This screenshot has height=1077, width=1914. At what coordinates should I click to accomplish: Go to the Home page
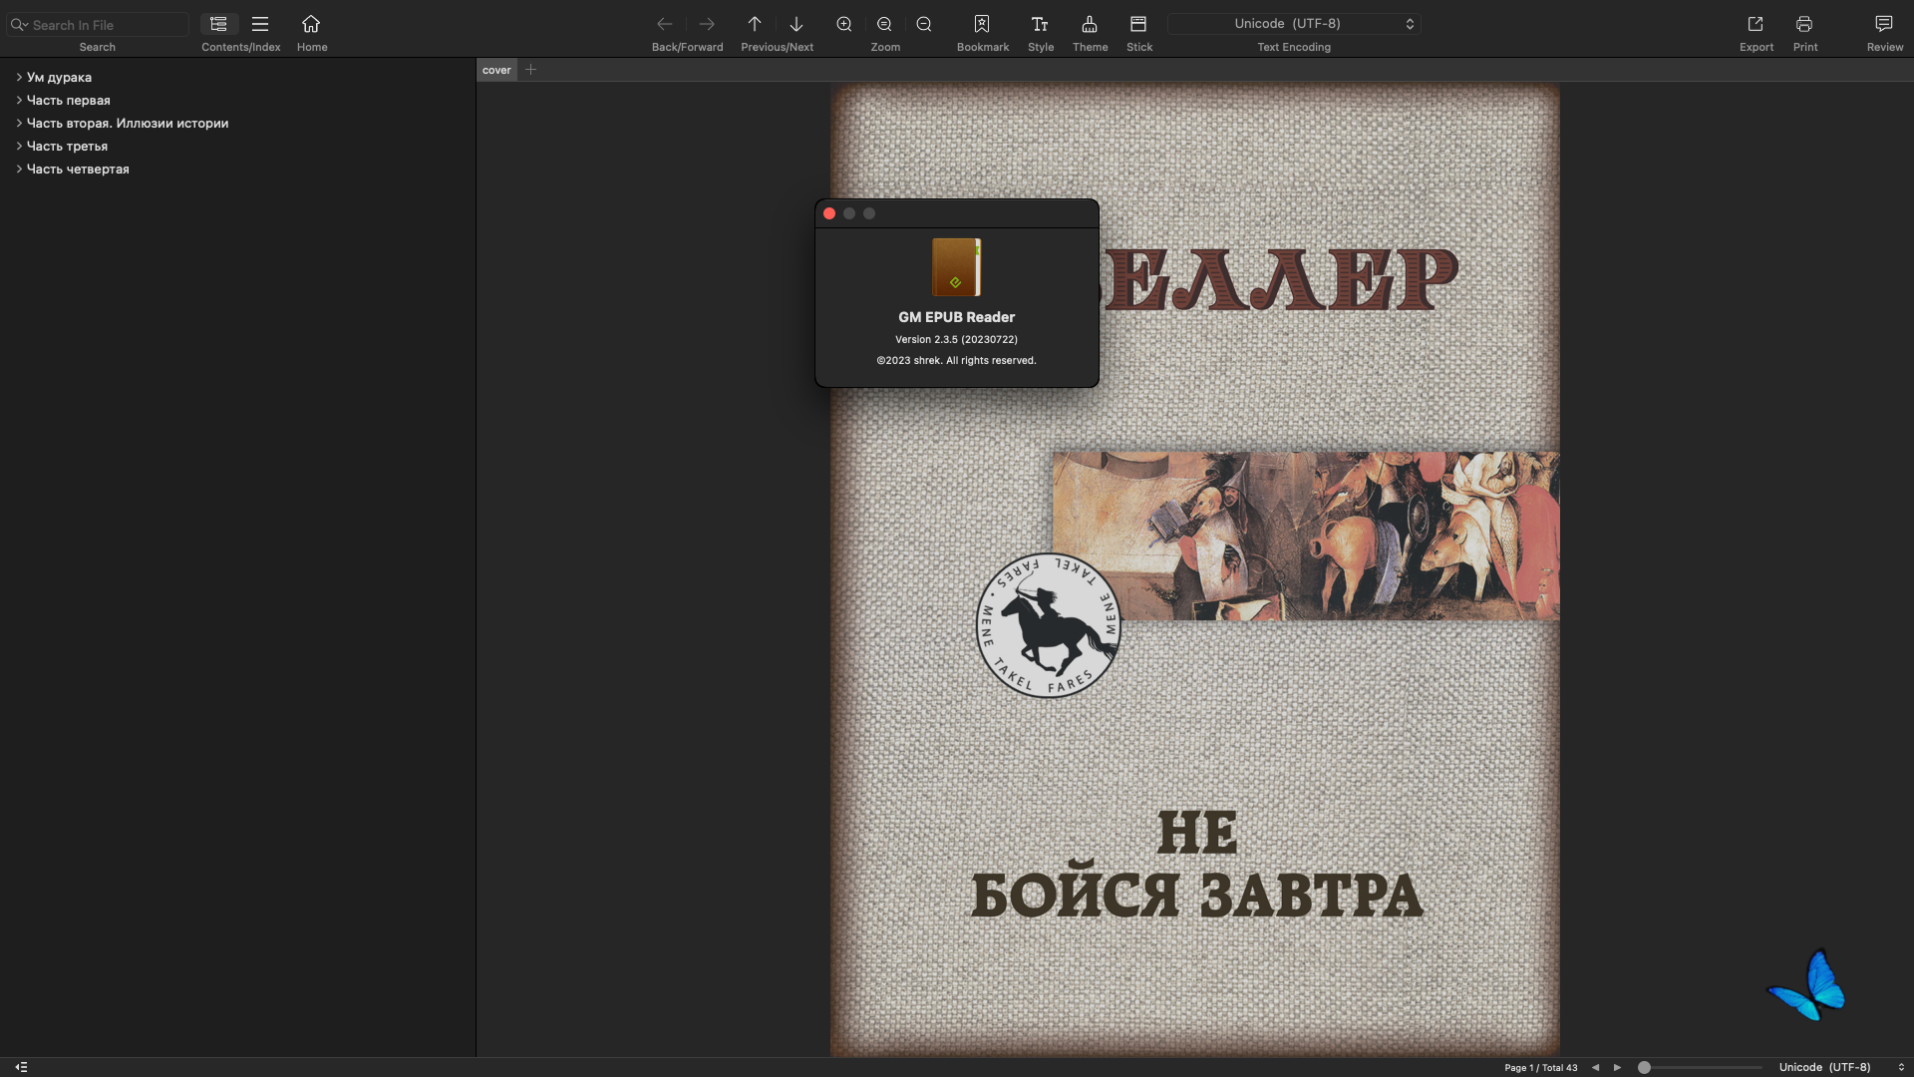[x=311, y=24]
